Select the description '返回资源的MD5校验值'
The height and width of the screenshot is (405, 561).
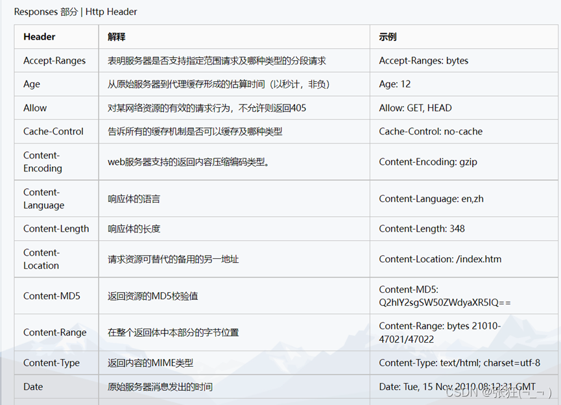click(153, 296)
